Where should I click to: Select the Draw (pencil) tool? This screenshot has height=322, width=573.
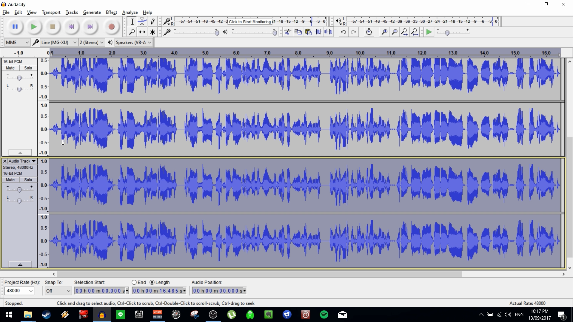coord(153,21)
